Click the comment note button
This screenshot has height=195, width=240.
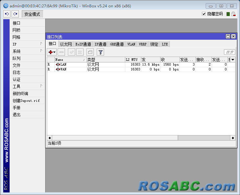point(90,52)
